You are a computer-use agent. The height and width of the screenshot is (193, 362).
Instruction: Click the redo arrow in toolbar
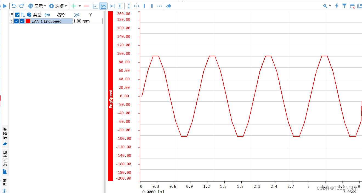click(22, 6)
